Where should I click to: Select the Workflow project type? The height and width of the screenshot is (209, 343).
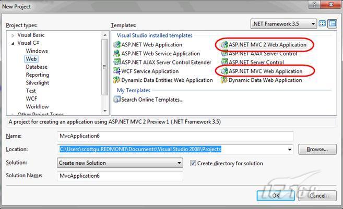click(37, 106)
